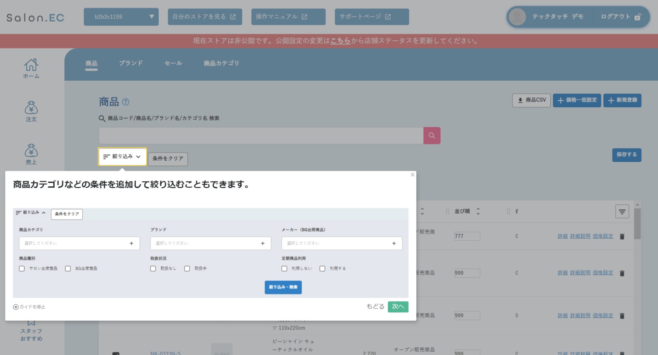Image resolution: width=658 pixels, height=355 pixels.
Task: Open 詳細 for the 777 row
Action: (563, 236)
